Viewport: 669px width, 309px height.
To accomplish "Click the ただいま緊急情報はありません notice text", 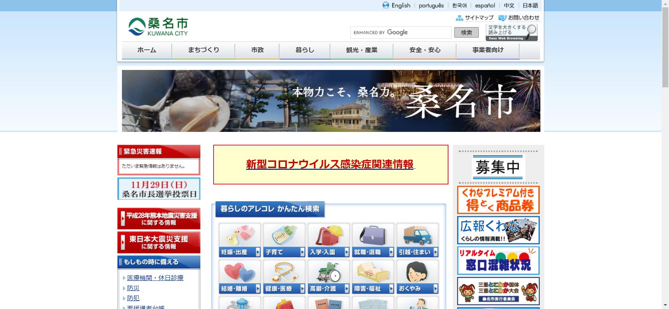I will point(153,166).
